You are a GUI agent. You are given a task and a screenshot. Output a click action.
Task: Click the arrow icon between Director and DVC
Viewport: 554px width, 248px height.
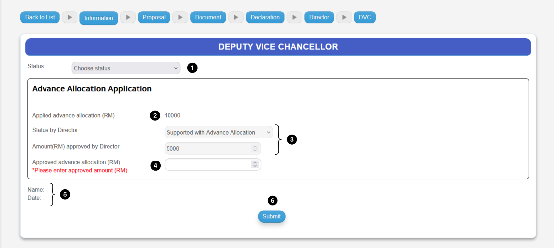coord(344,17)
